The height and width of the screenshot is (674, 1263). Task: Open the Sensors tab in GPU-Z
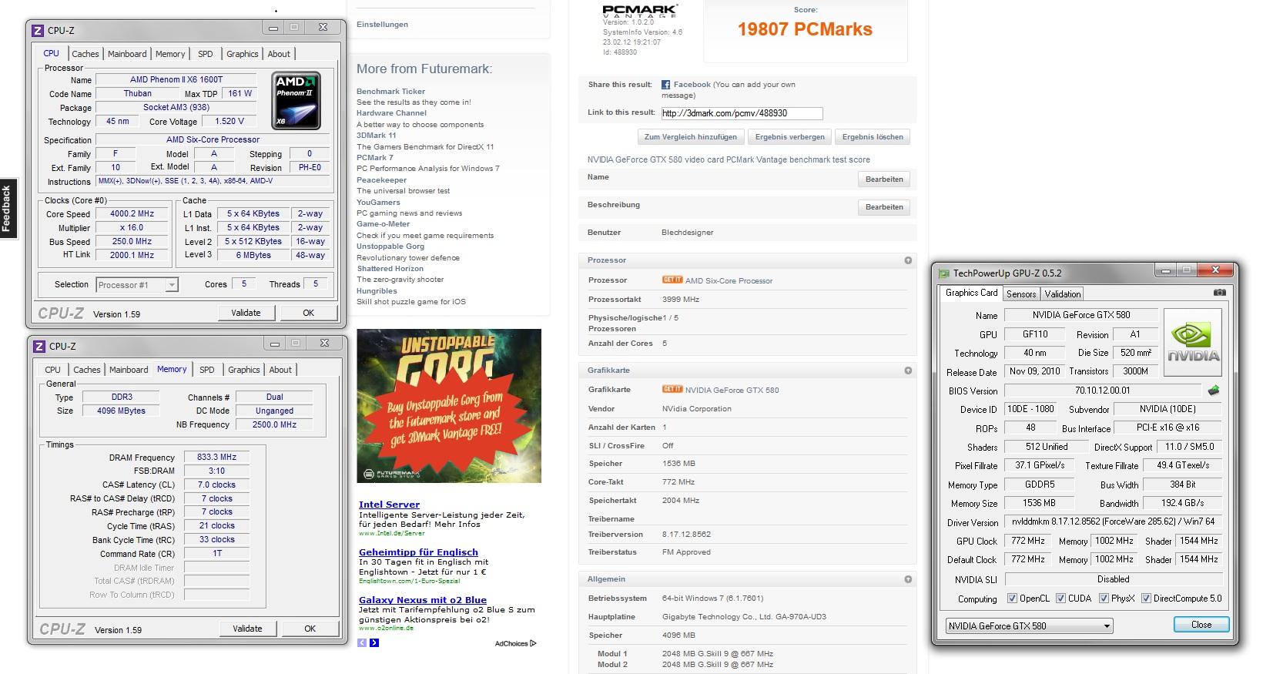(1021, 294)
